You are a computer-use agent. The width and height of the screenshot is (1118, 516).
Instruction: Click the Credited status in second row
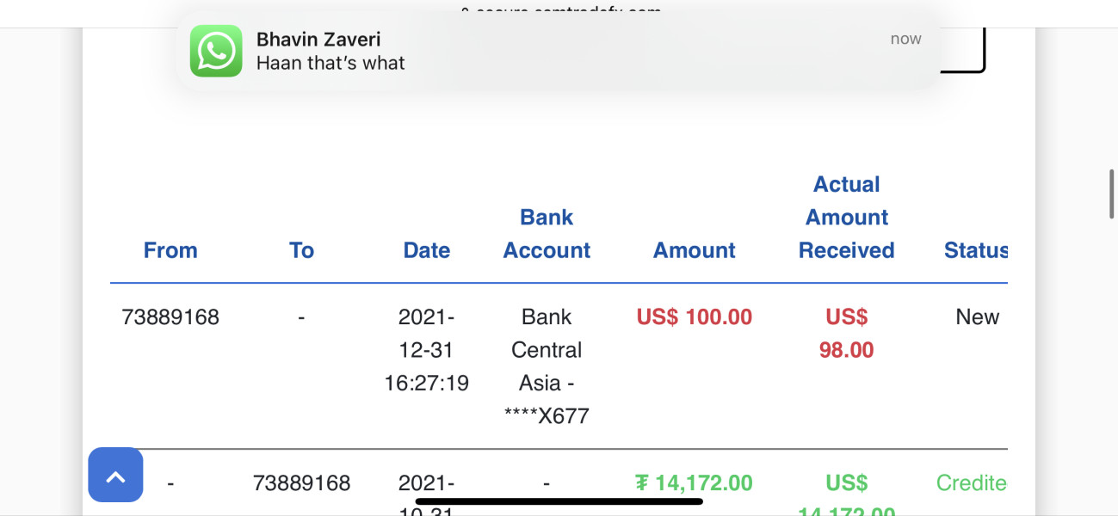click(x=971, y=483)
